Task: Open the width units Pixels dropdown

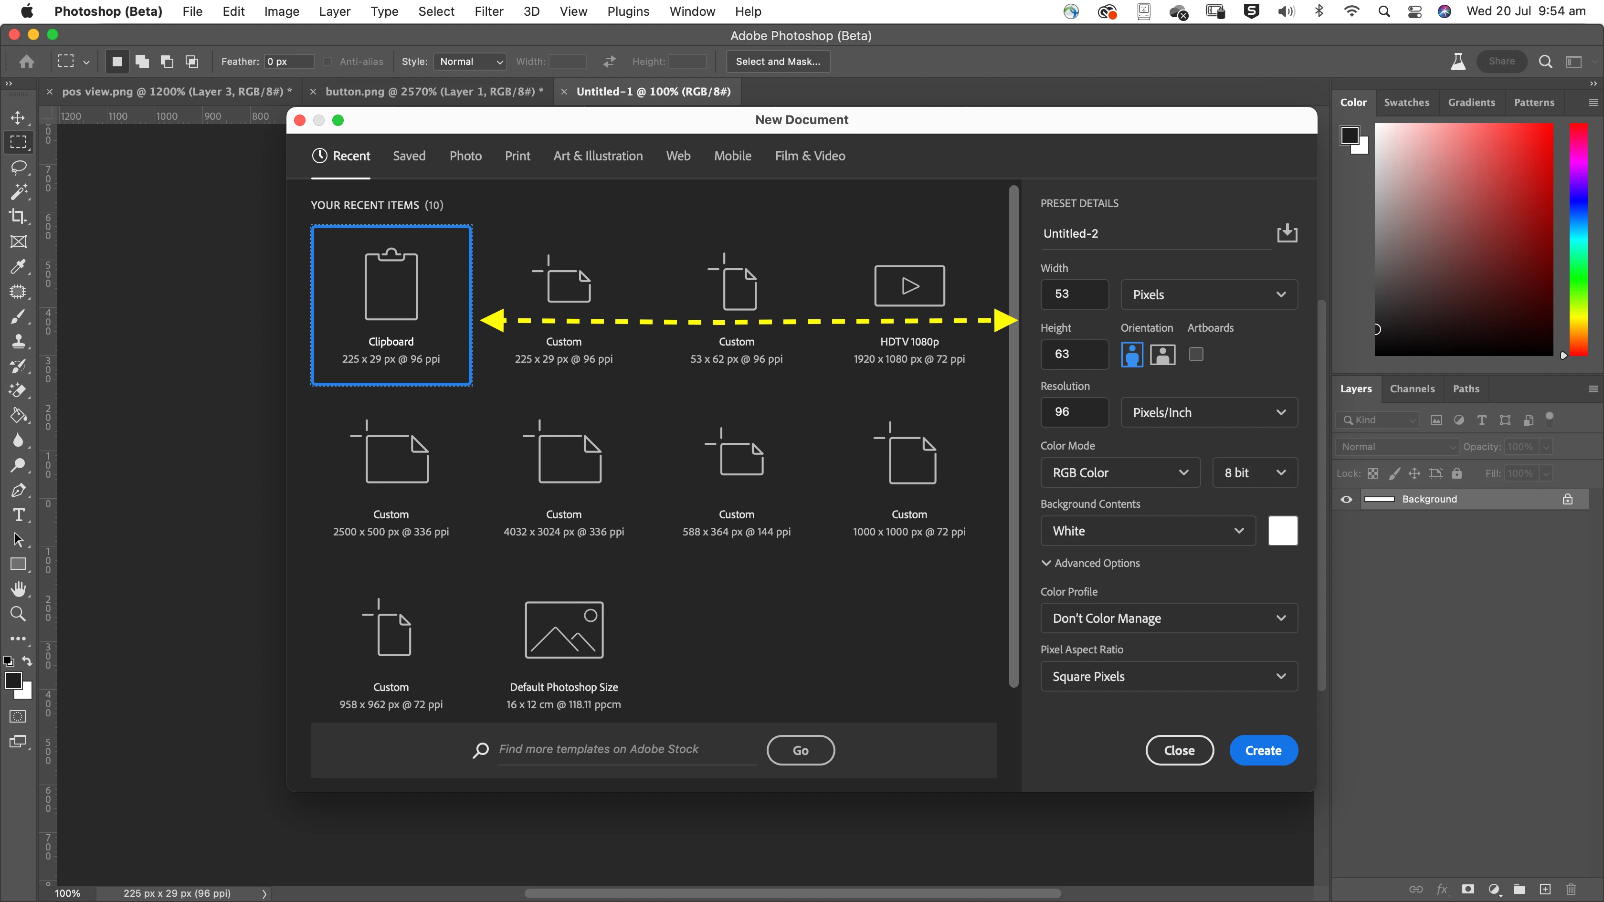Action: click(1209, 294)
